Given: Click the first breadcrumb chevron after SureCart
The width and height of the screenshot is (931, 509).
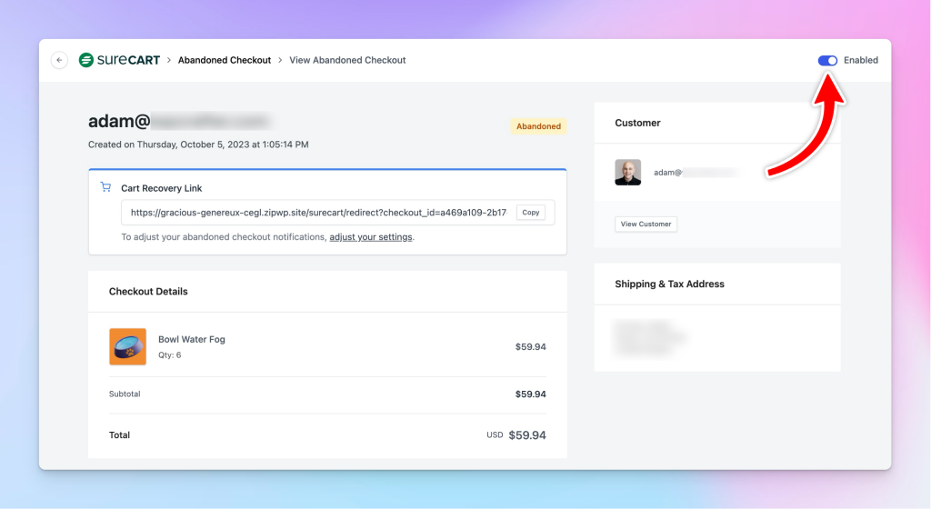Looking at the screenshot, I should (x=169, y=61).
